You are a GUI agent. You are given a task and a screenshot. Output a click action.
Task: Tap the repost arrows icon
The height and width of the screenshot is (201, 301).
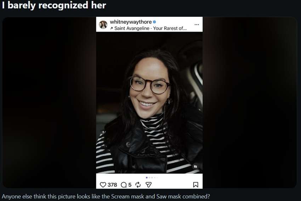(138, 185)
